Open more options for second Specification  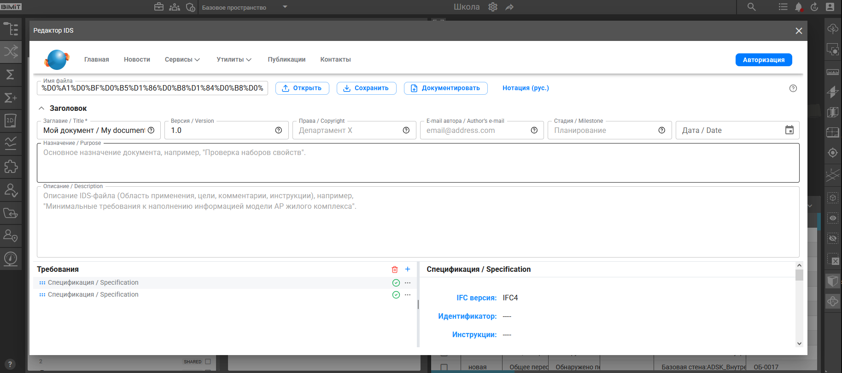408,295
